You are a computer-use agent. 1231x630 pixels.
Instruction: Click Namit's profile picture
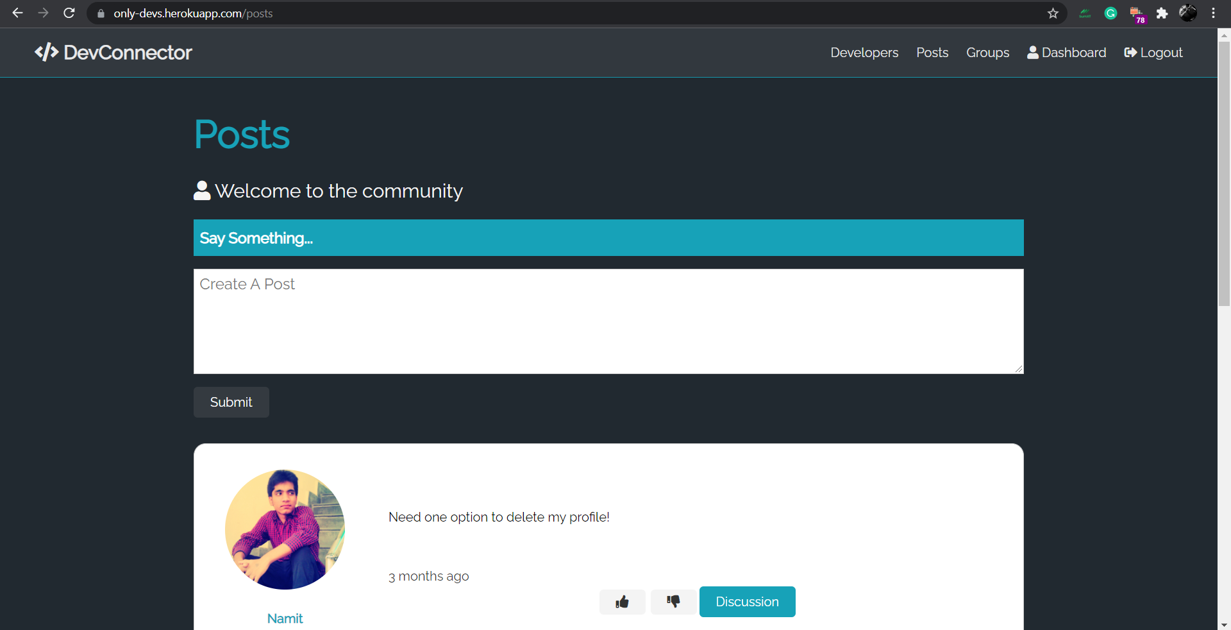pyautogui.click(x=285, y=529)
